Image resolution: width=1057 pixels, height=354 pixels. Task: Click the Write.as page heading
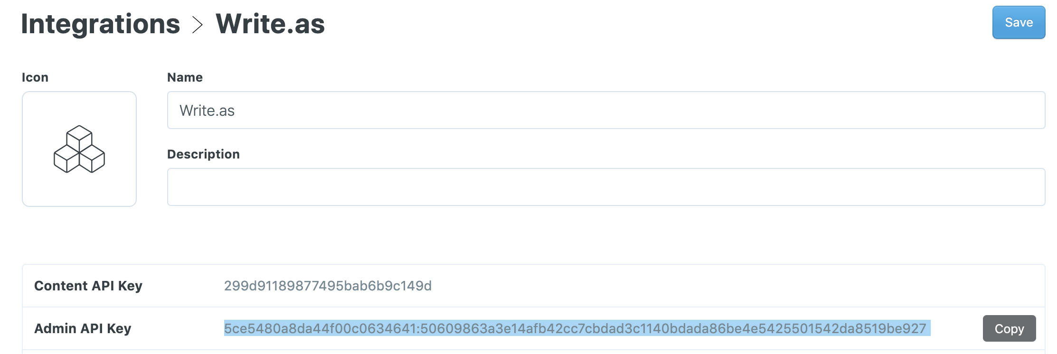click(x=270, y=24)
